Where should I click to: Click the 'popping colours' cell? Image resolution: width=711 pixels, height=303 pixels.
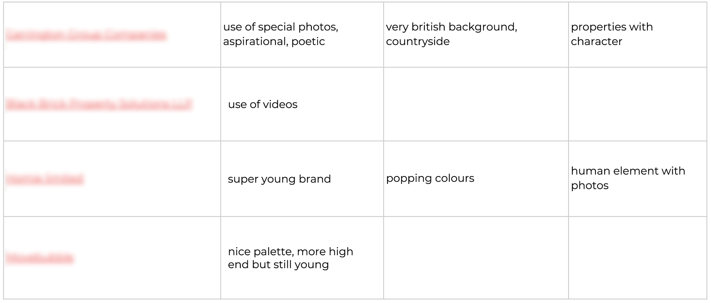[476, 179]
